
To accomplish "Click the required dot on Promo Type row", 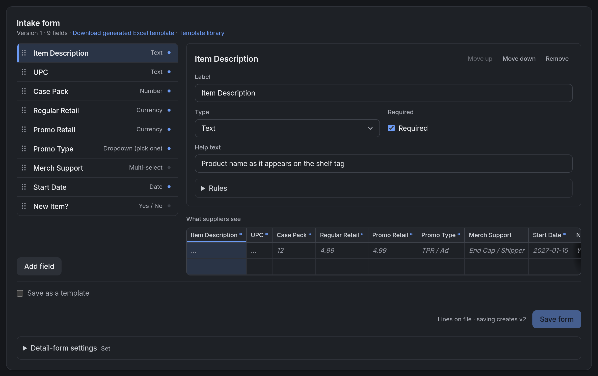I will click(x=169, y=148).
